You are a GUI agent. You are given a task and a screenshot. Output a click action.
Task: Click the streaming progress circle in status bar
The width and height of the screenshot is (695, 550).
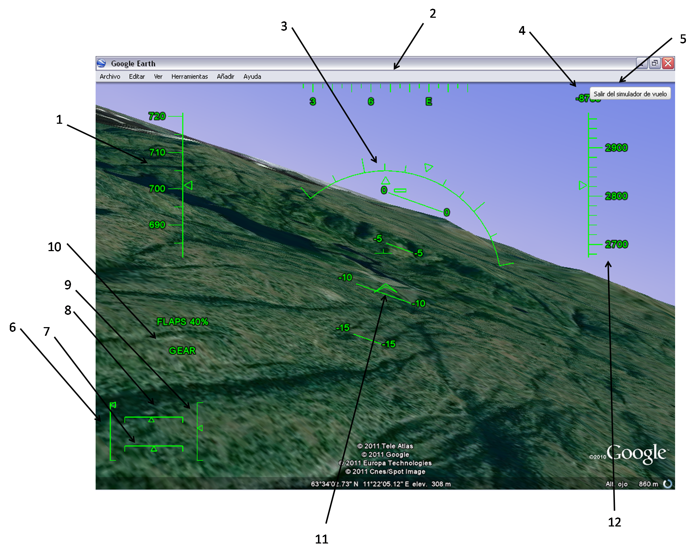(x=667, y=484)
